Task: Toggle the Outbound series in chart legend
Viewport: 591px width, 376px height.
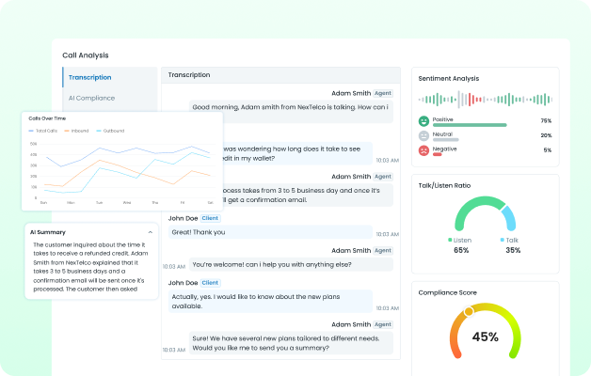Action: (x=112, y=131)
